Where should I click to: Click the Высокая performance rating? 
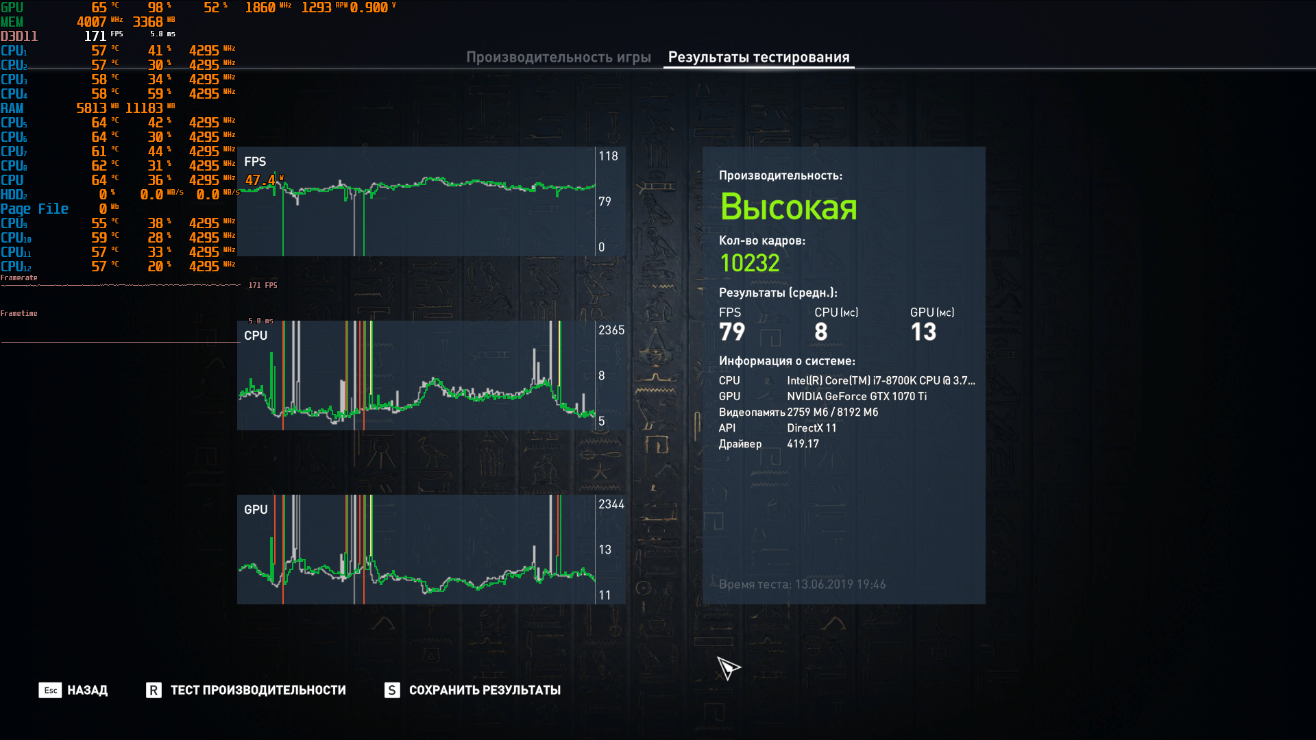coord(788,207)
